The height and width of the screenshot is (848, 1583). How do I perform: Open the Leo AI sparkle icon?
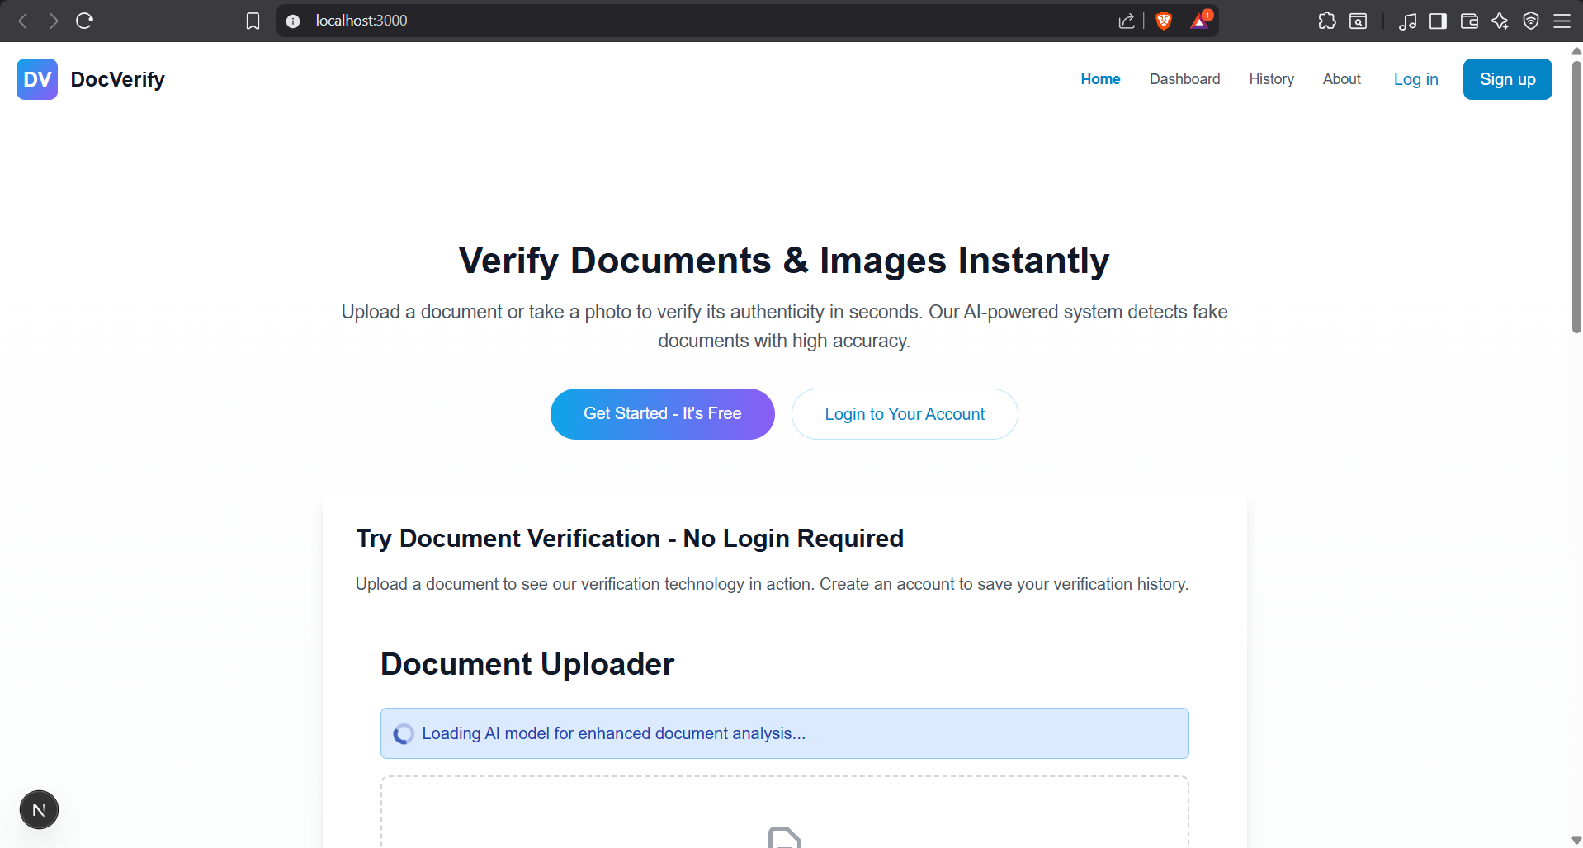(x=1500, y=21)
